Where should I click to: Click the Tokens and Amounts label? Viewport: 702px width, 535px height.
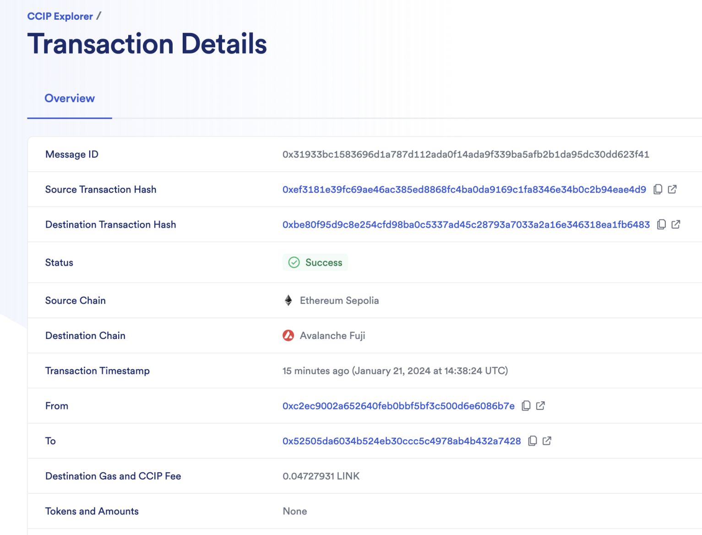click(x=92, y=511)
